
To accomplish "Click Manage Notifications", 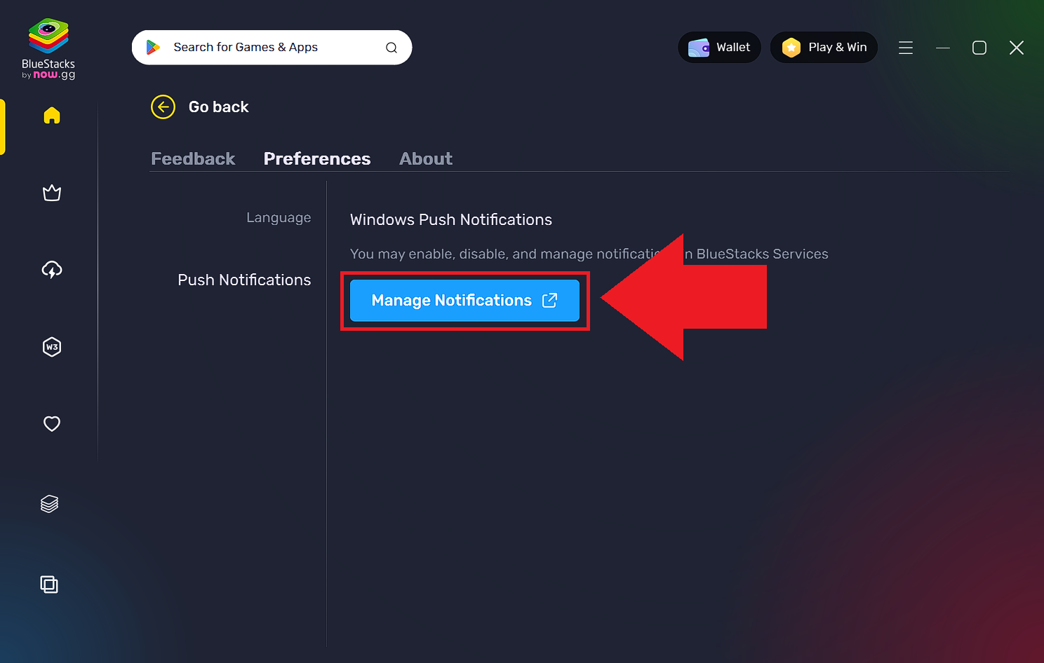I will (464, 300).
